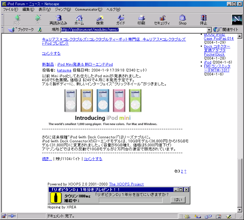Viewport: 244px width, 220px height.
Task: Click the ガイド (Guide) toolbar icon
Action: 120,20
